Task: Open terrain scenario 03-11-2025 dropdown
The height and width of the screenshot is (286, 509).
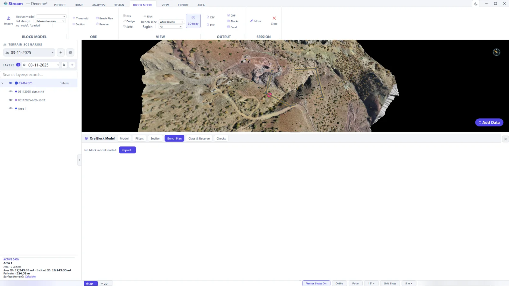Action: pos(29,52)
